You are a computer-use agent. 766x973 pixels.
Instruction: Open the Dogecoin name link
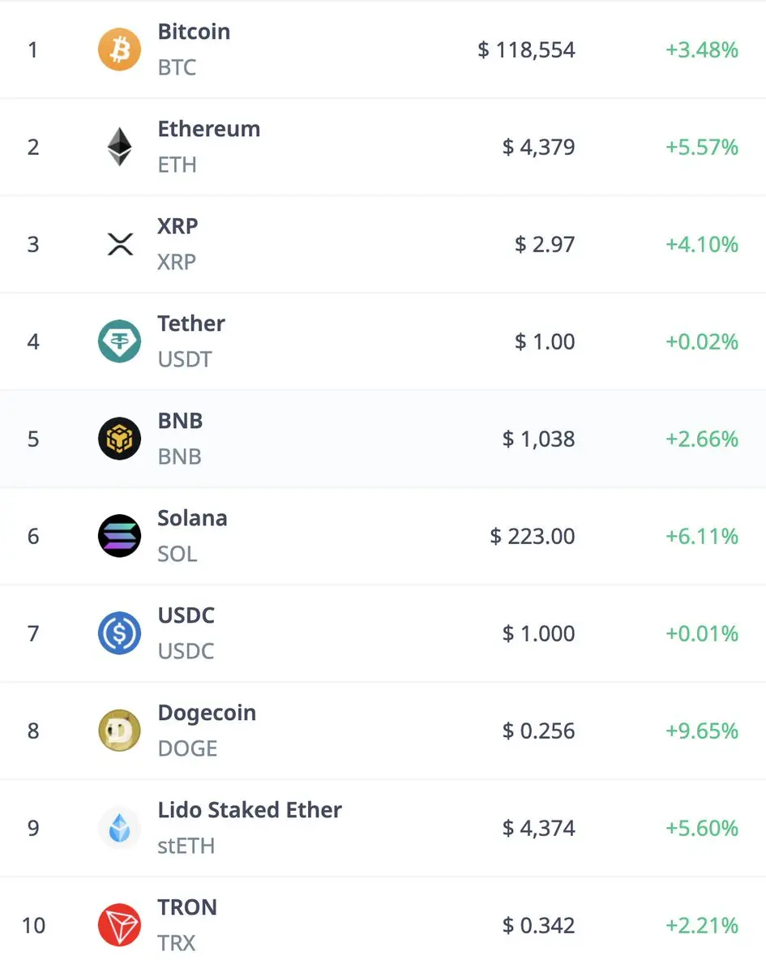click(x=207, y=714)
